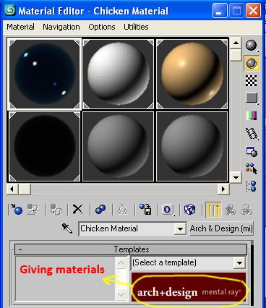The width and height of the screenshot is (266, 308).
Task: Select the black sphere sample slot
Action: pyautogui.click(x=44, y=146)
